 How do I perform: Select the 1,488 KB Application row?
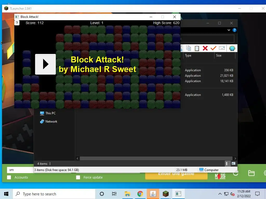(x=209, y=95)
